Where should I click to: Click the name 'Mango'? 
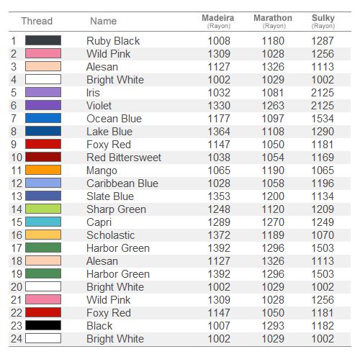click(102, 171)
